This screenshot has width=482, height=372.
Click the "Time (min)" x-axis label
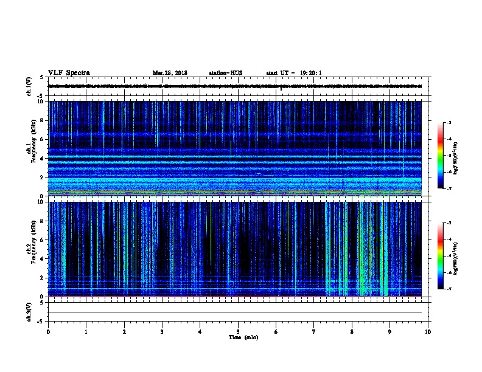pos(243,337)
